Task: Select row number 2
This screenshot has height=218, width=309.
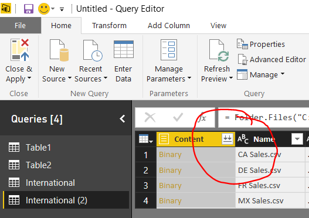Action: pyautogui.click(x=146, y=171)
